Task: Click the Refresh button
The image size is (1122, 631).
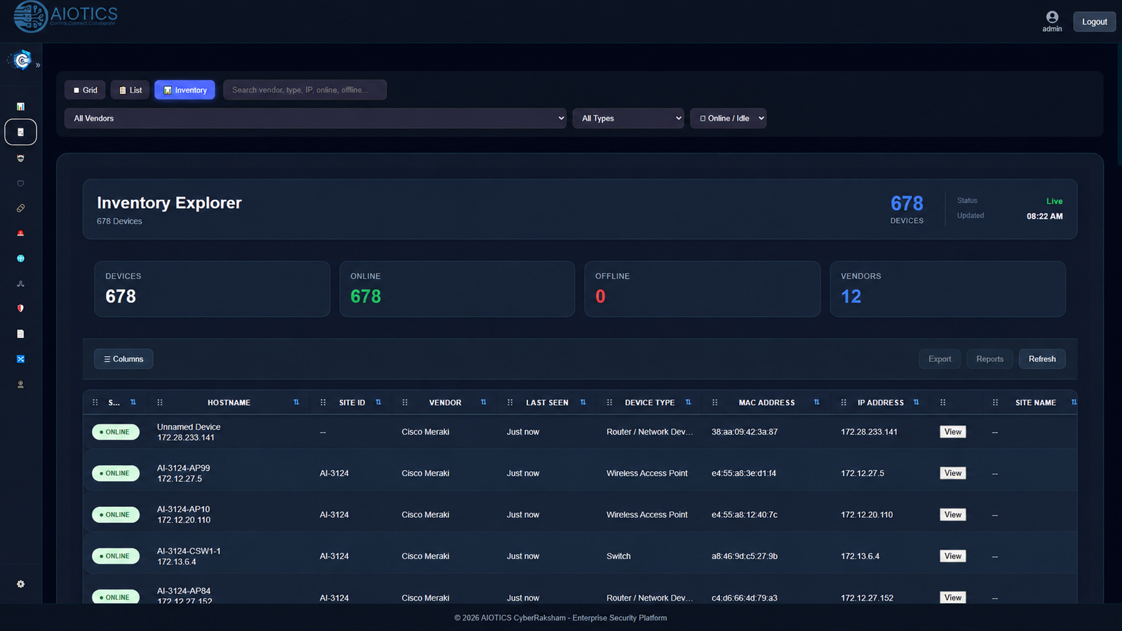Action: (x=1042, y=359)
